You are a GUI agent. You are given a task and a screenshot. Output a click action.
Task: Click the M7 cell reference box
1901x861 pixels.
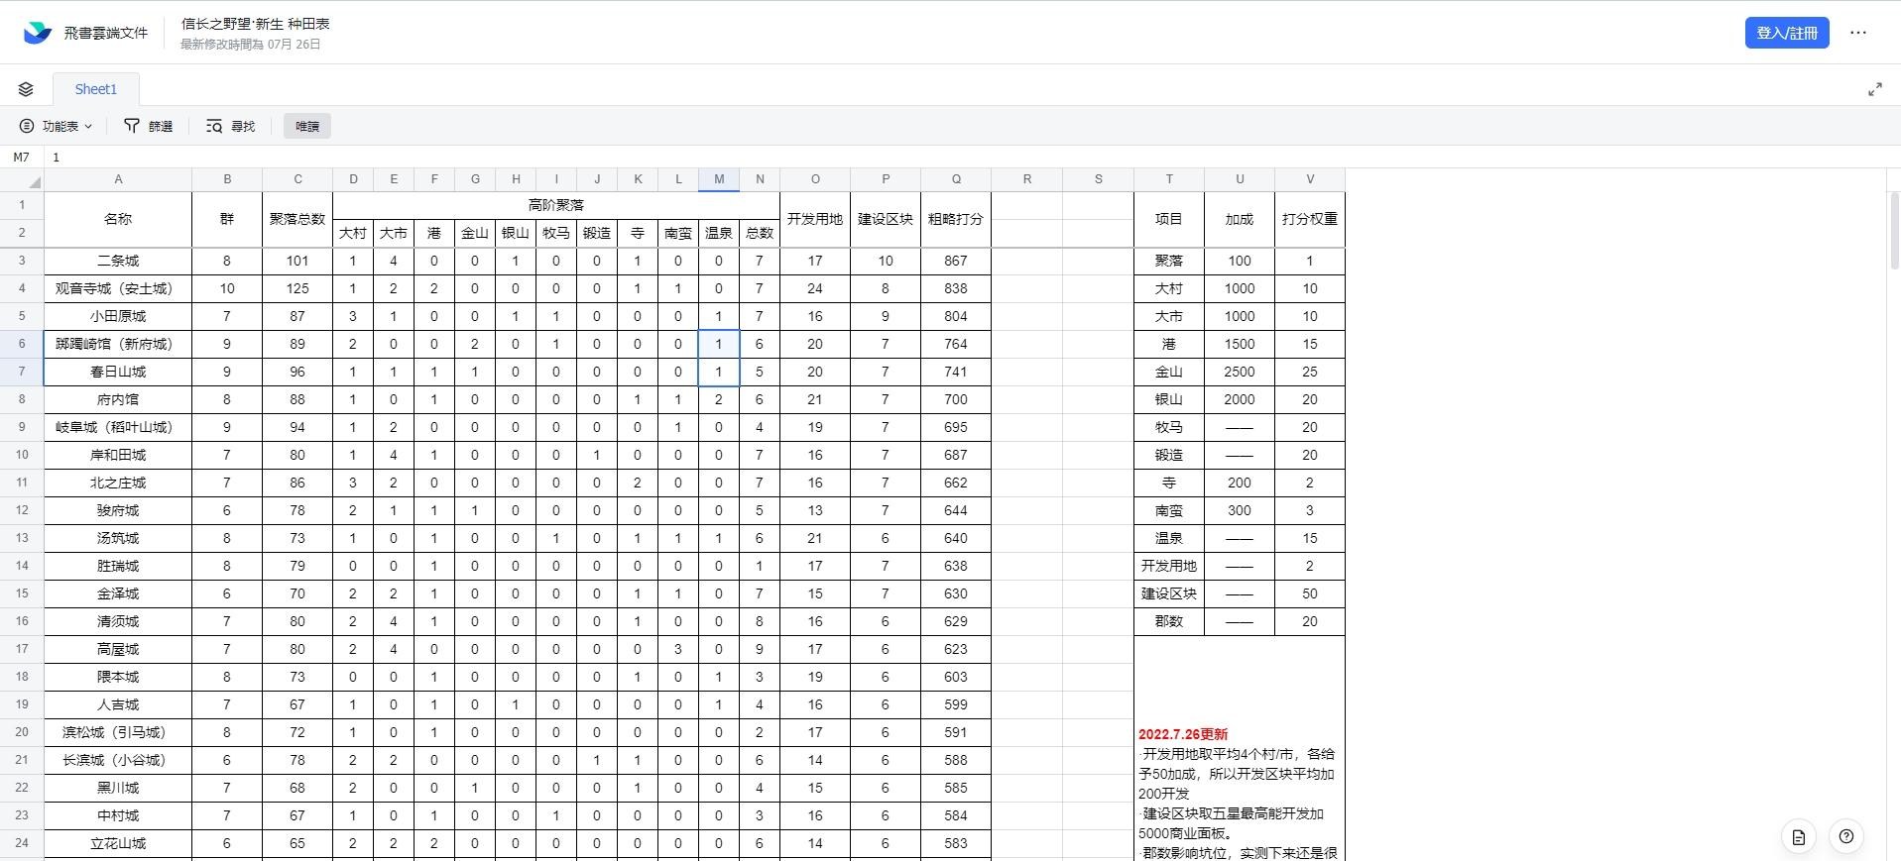(22, 157)
